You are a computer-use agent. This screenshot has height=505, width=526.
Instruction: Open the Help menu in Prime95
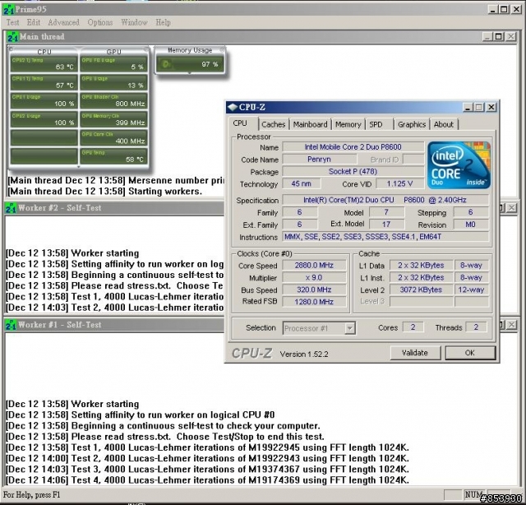(163, 22)
